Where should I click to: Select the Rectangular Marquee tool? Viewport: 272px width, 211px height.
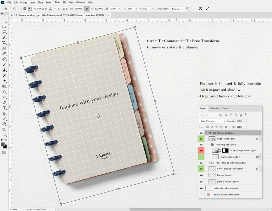pos(4,26)
